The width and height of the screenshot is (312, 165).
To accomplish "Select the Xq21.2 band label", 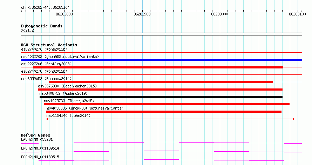I will [x=27, y=31].
